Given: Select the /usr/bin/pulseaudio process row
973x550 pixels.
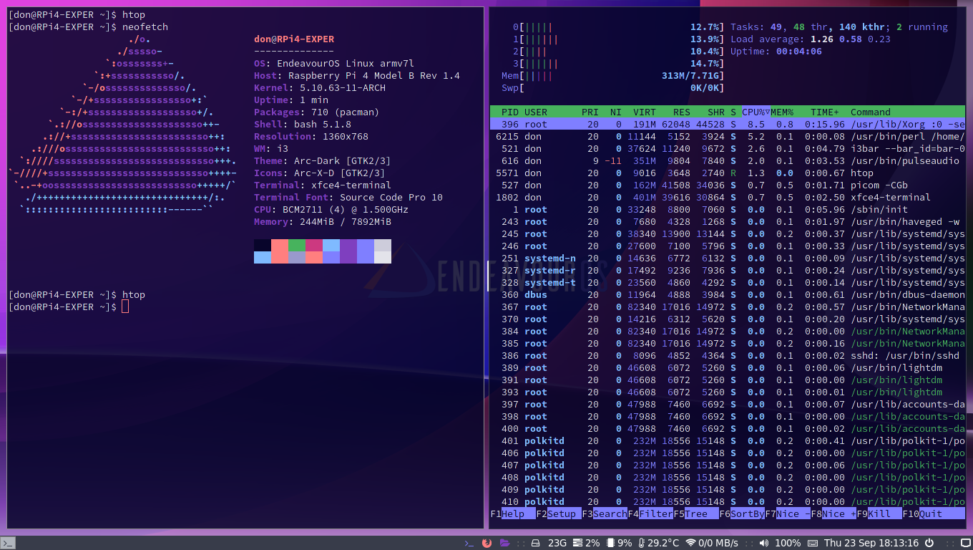Looking at the screenshot, I should click(728, 160).
